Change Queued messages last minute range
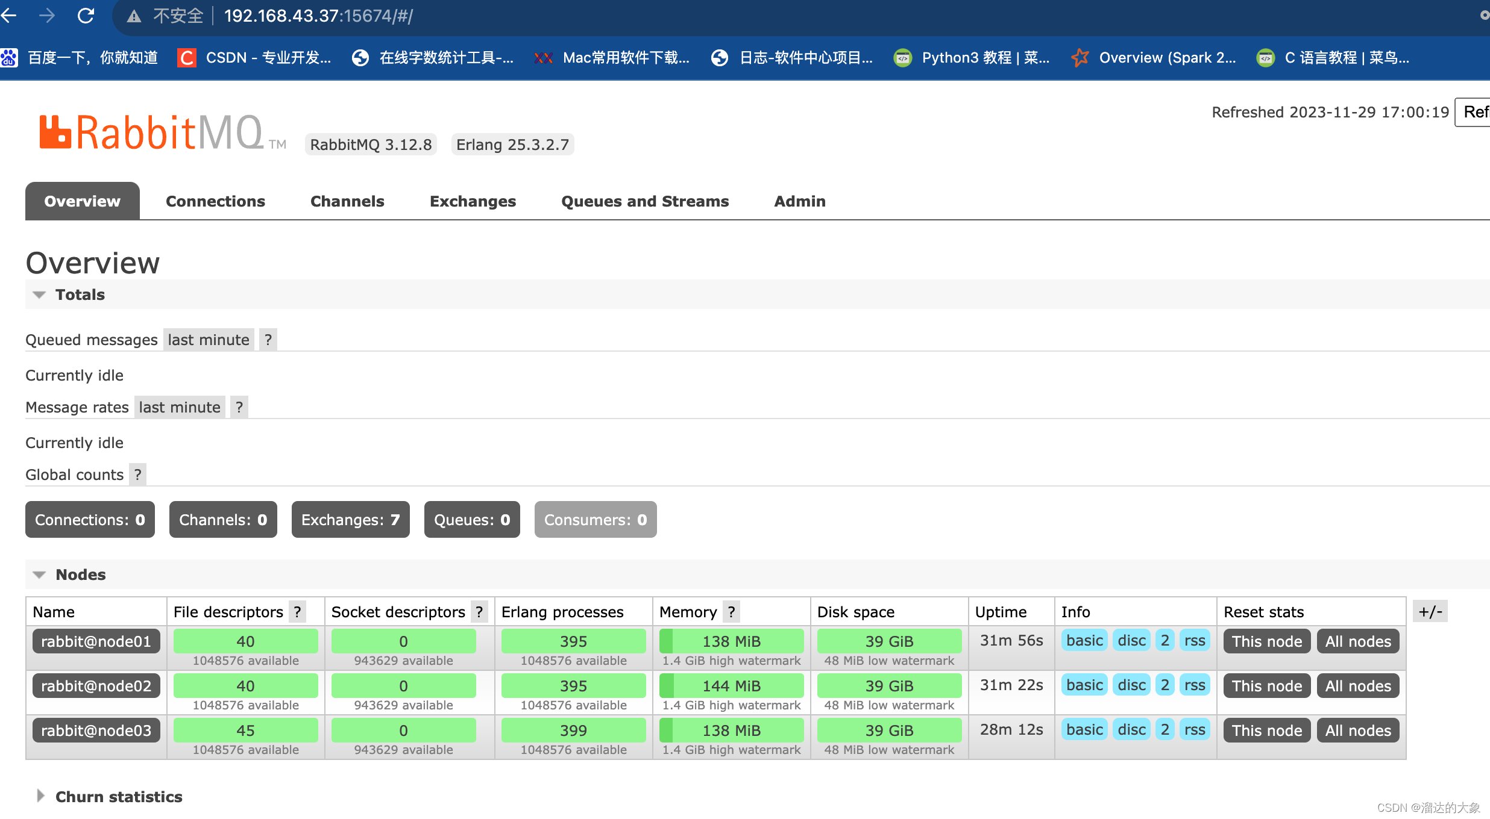Viewport: 1490px width, 819px height. tap(209, 340)
